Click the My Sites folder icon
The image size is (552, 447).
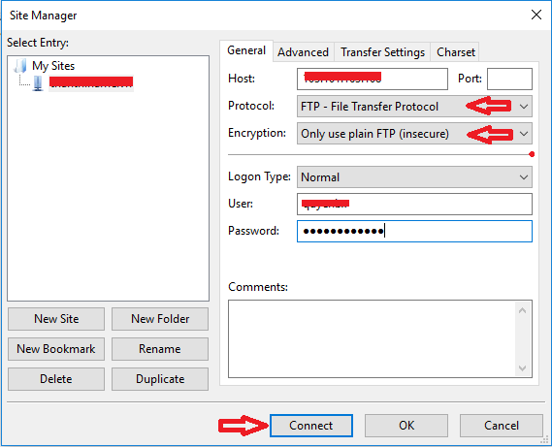pos(20,66)
